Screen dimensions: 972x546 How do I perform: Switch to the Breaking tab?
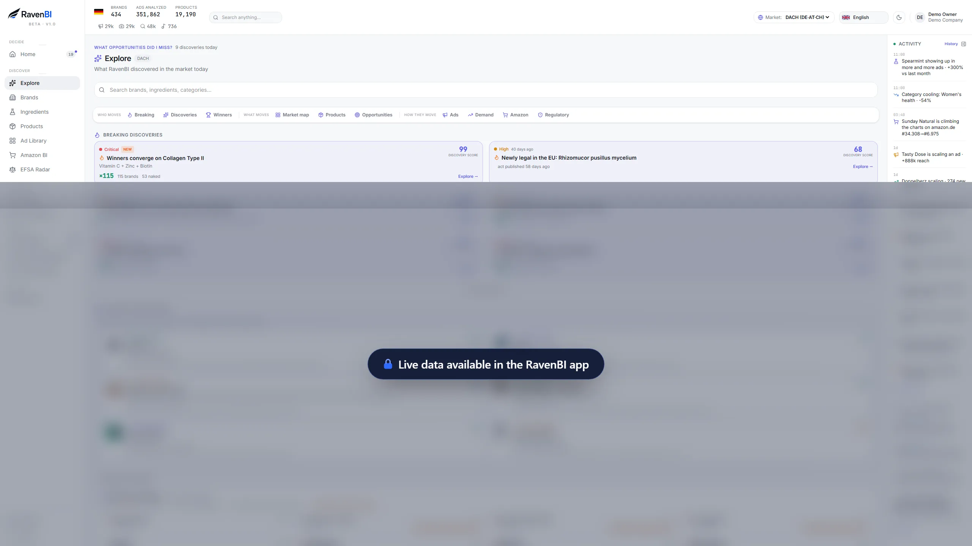tap(141, 115)
